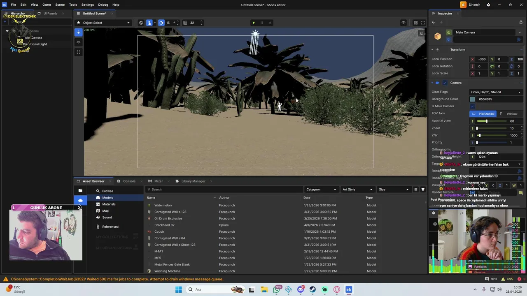The width and height of the screenshot is (527, 296).
Task: Select Browse in asset sidebar
Action: pyautogui.click(x=107, y=191)
